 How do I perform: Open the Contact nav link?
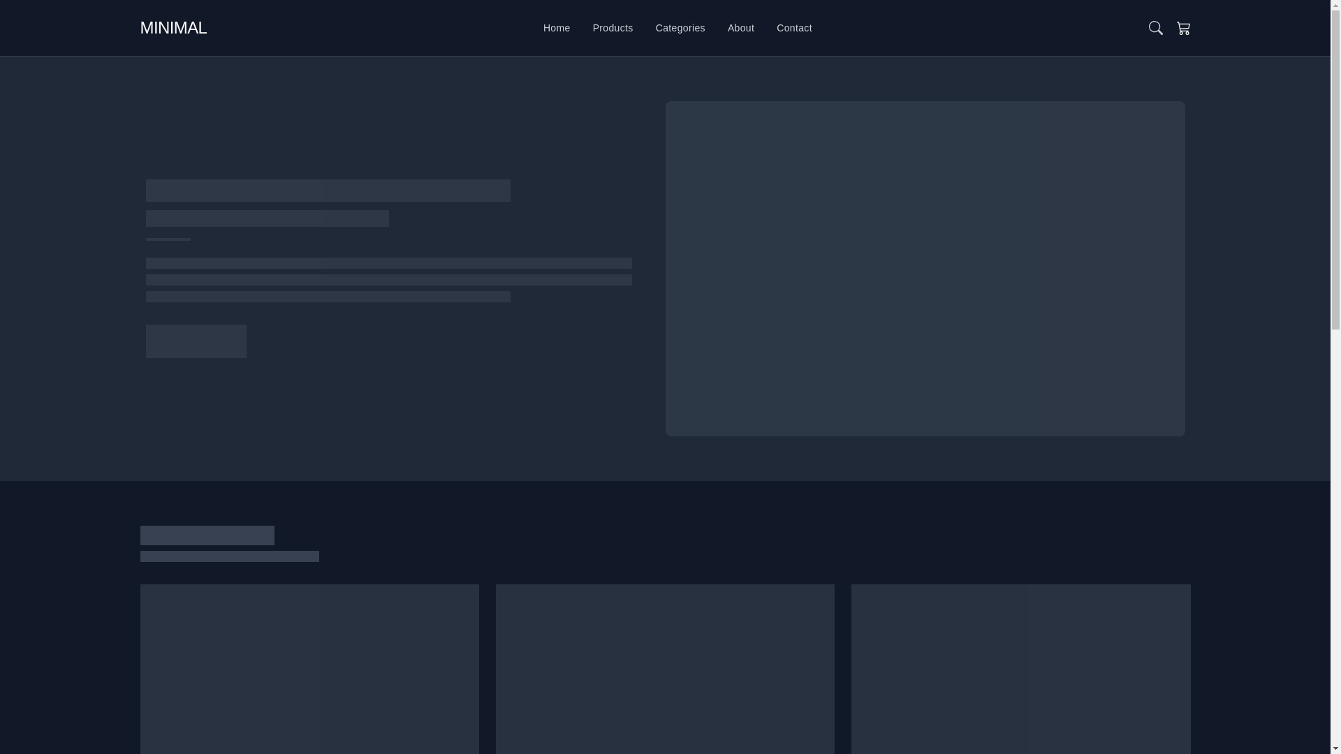(x=794, y=28)
